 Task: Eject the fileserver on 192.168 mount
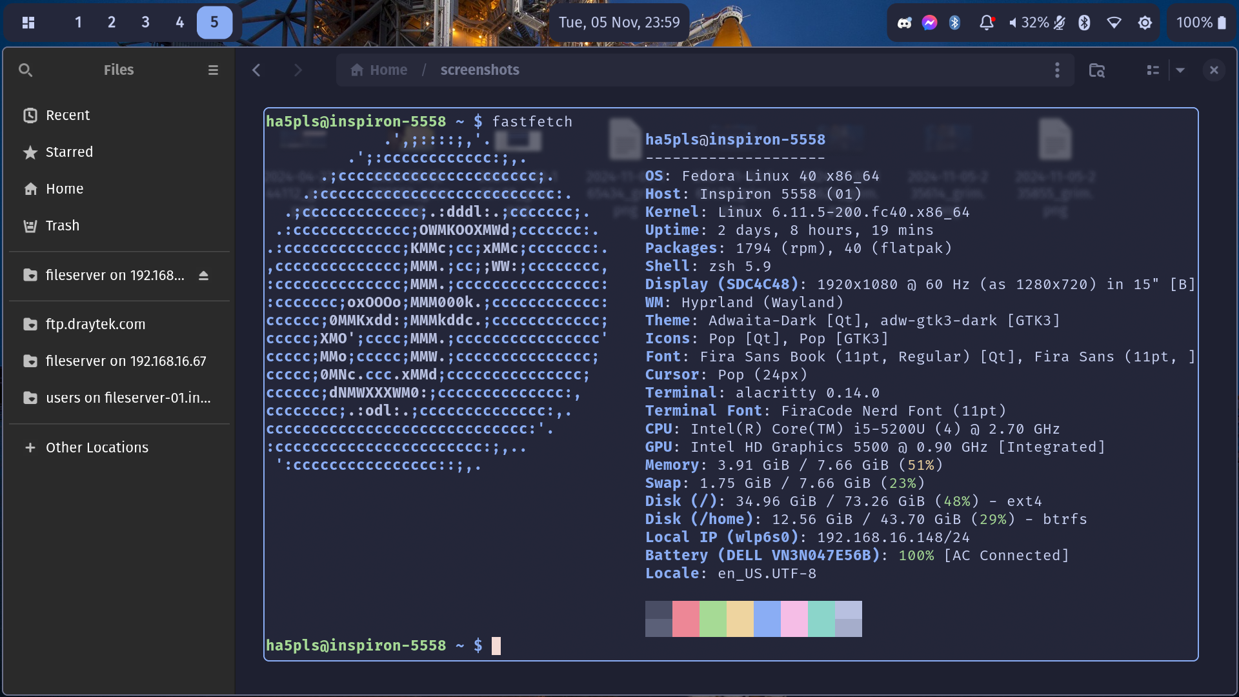[203, 276]
